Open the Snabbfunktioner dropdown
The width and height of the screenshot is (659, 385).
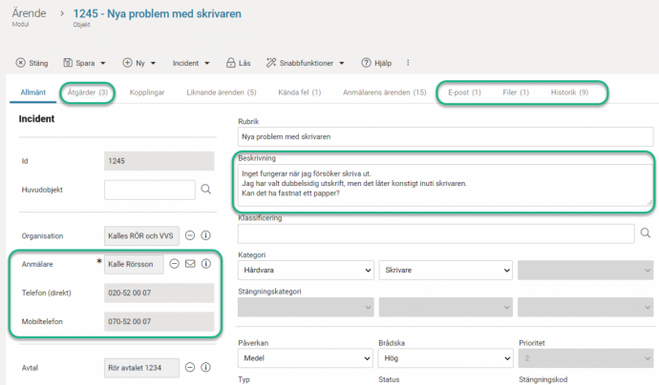pos(306,63)
